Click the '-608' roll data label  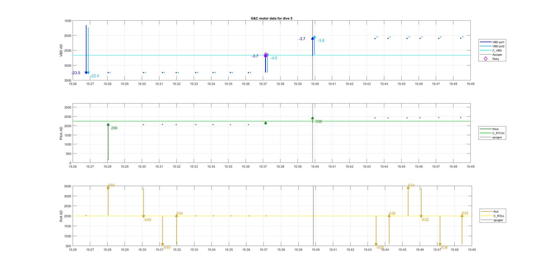click(380, 247)
